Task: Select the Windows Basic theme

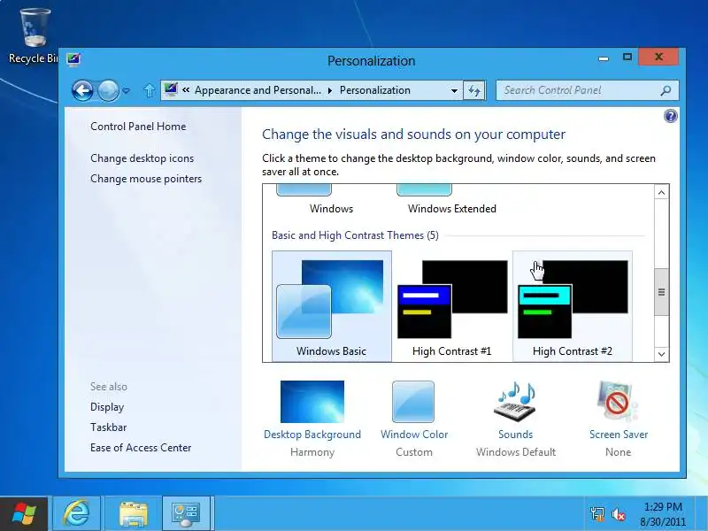Action: (x=332, y=306)
